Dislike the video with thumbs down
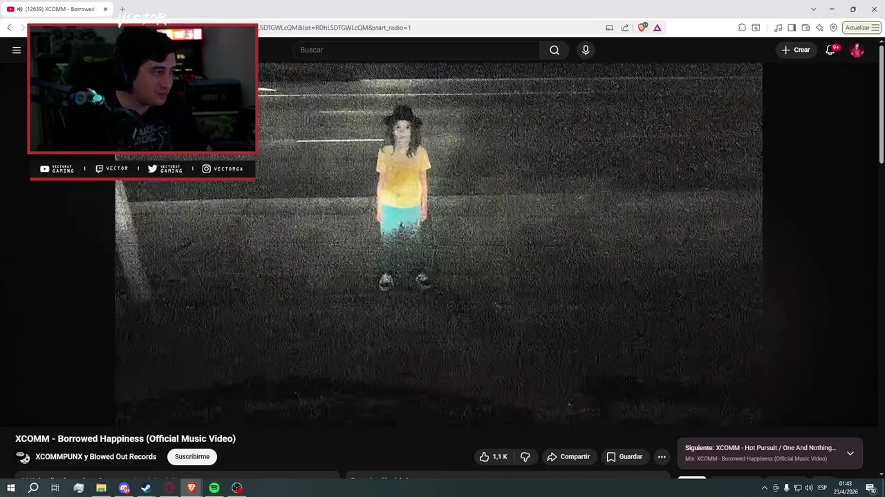The image size is (885, 497). [x=525, y=456]
